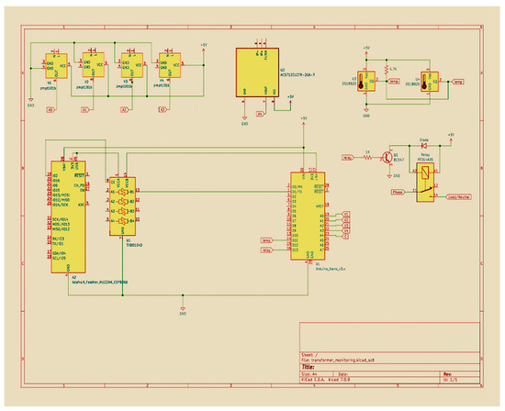
Task: Click the Adafruit Feather HUZZAH ESP8266 name text
Action: 100,282
